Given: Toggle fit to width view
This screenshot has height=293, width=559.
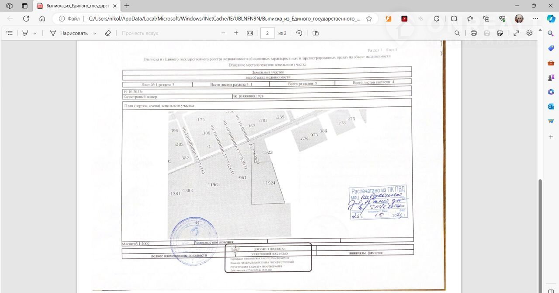Looking at the screenshot, I should pos(250,33).
